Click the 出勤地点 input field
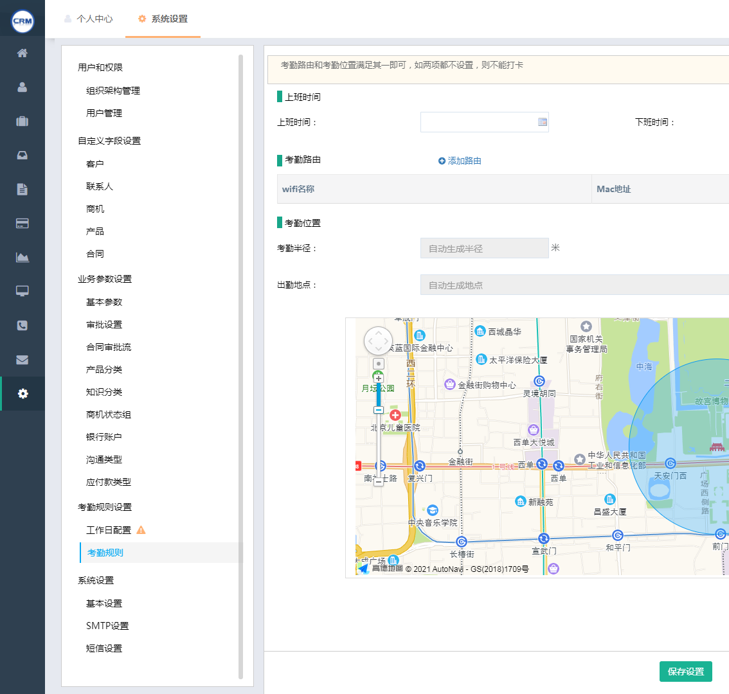The height and width of the screenshot is (694, 729). (x=575, y=285)
